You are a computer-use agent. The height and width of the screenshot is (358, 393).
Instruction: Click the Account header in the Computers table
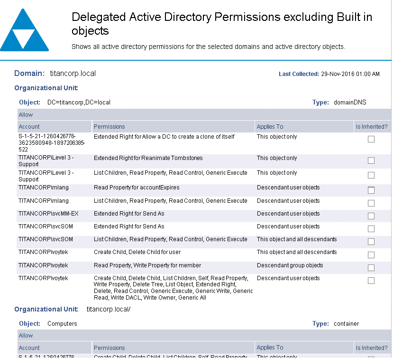tap(29, 348)
